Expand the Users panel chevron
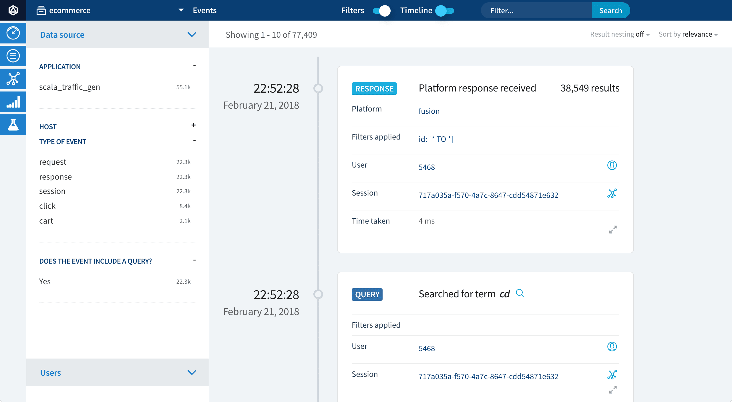This screenshot has height=402, width=732. [x=192, y=372]
